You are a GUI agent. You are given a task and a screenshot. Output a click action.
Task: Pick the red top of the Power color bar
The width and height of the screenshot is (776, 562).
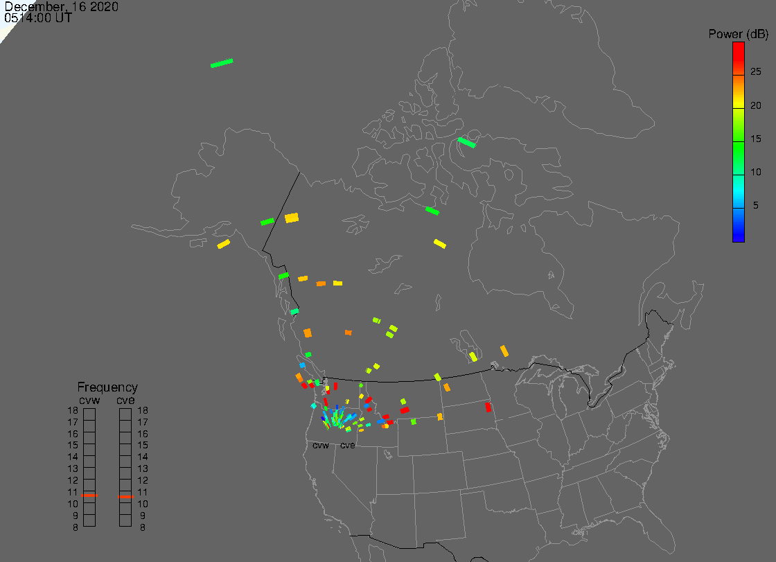[739, 58]
